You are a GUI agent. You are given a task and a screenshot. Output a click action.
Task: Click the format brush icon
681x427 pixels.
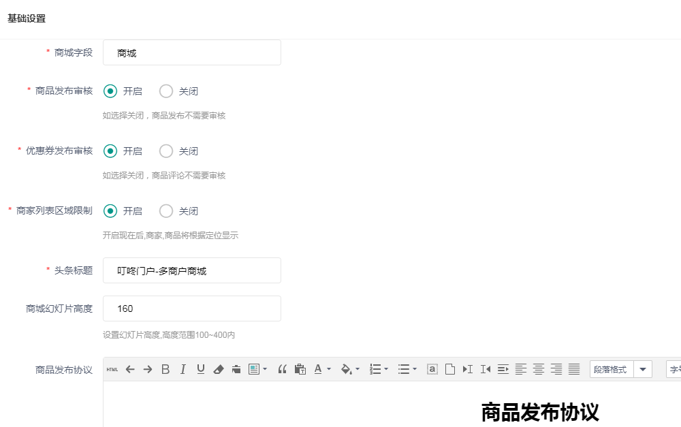236,369
